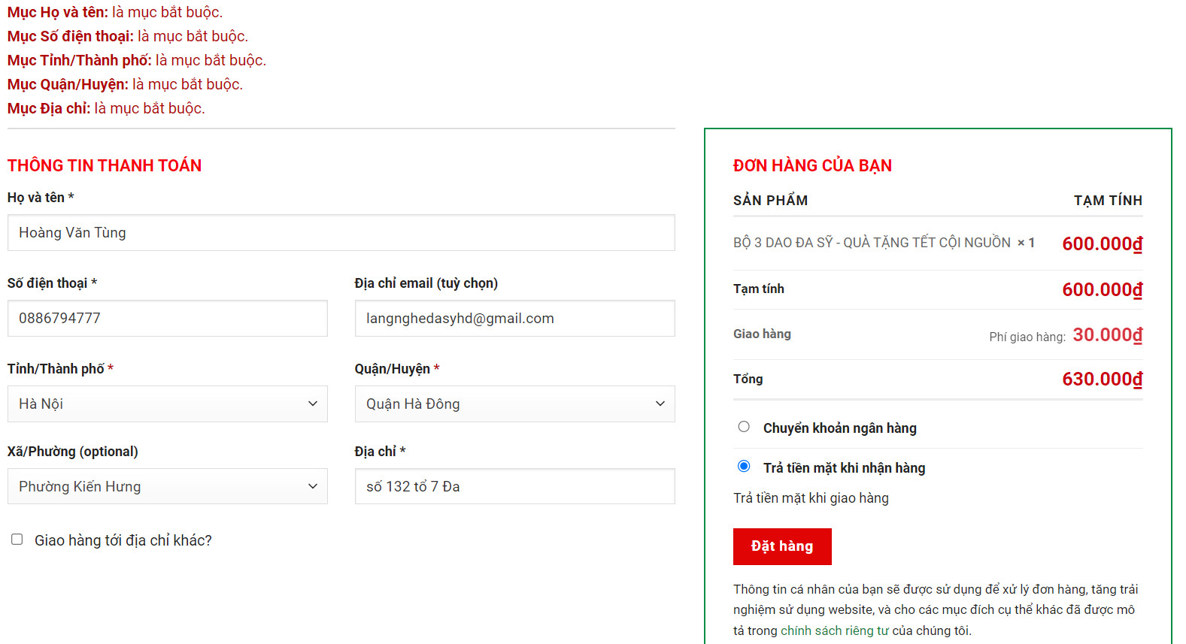
Task: Open the chính sách riêng tư link
Action: 835,630
